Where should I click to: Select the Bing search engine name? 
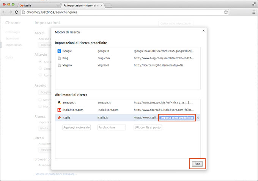65,58
